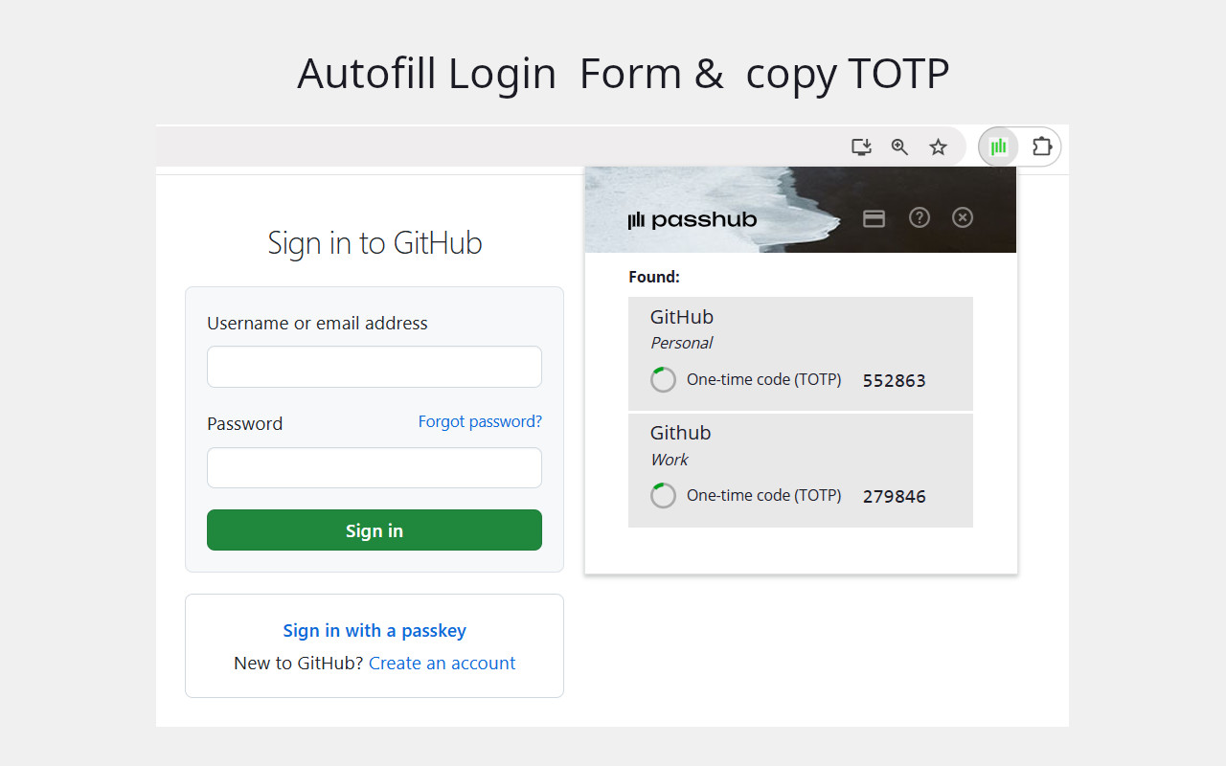This screenshot has height=766, width=1226.
Task: Copy the TOTP code 279846
Action: pyautogui.click(x=894, y=496)
